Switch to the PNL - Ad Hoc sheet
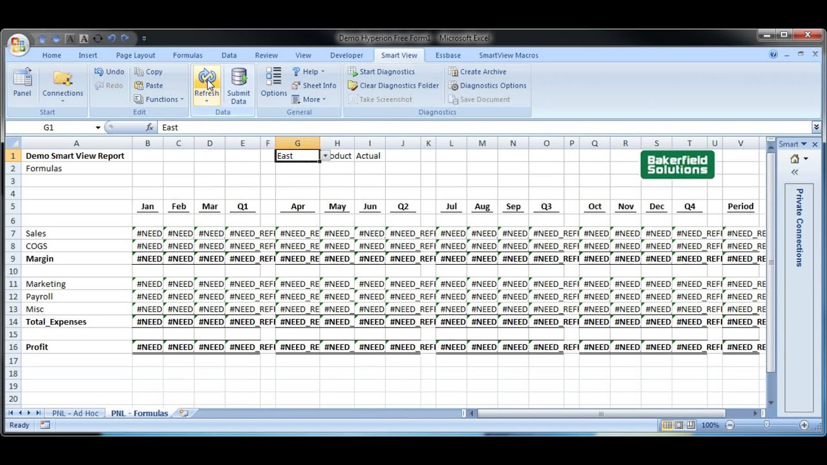Viewport: 827px width, 465px height. coord(75,413)
